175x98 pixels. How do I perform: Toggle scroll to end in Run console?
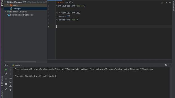[x=10, y=82]
